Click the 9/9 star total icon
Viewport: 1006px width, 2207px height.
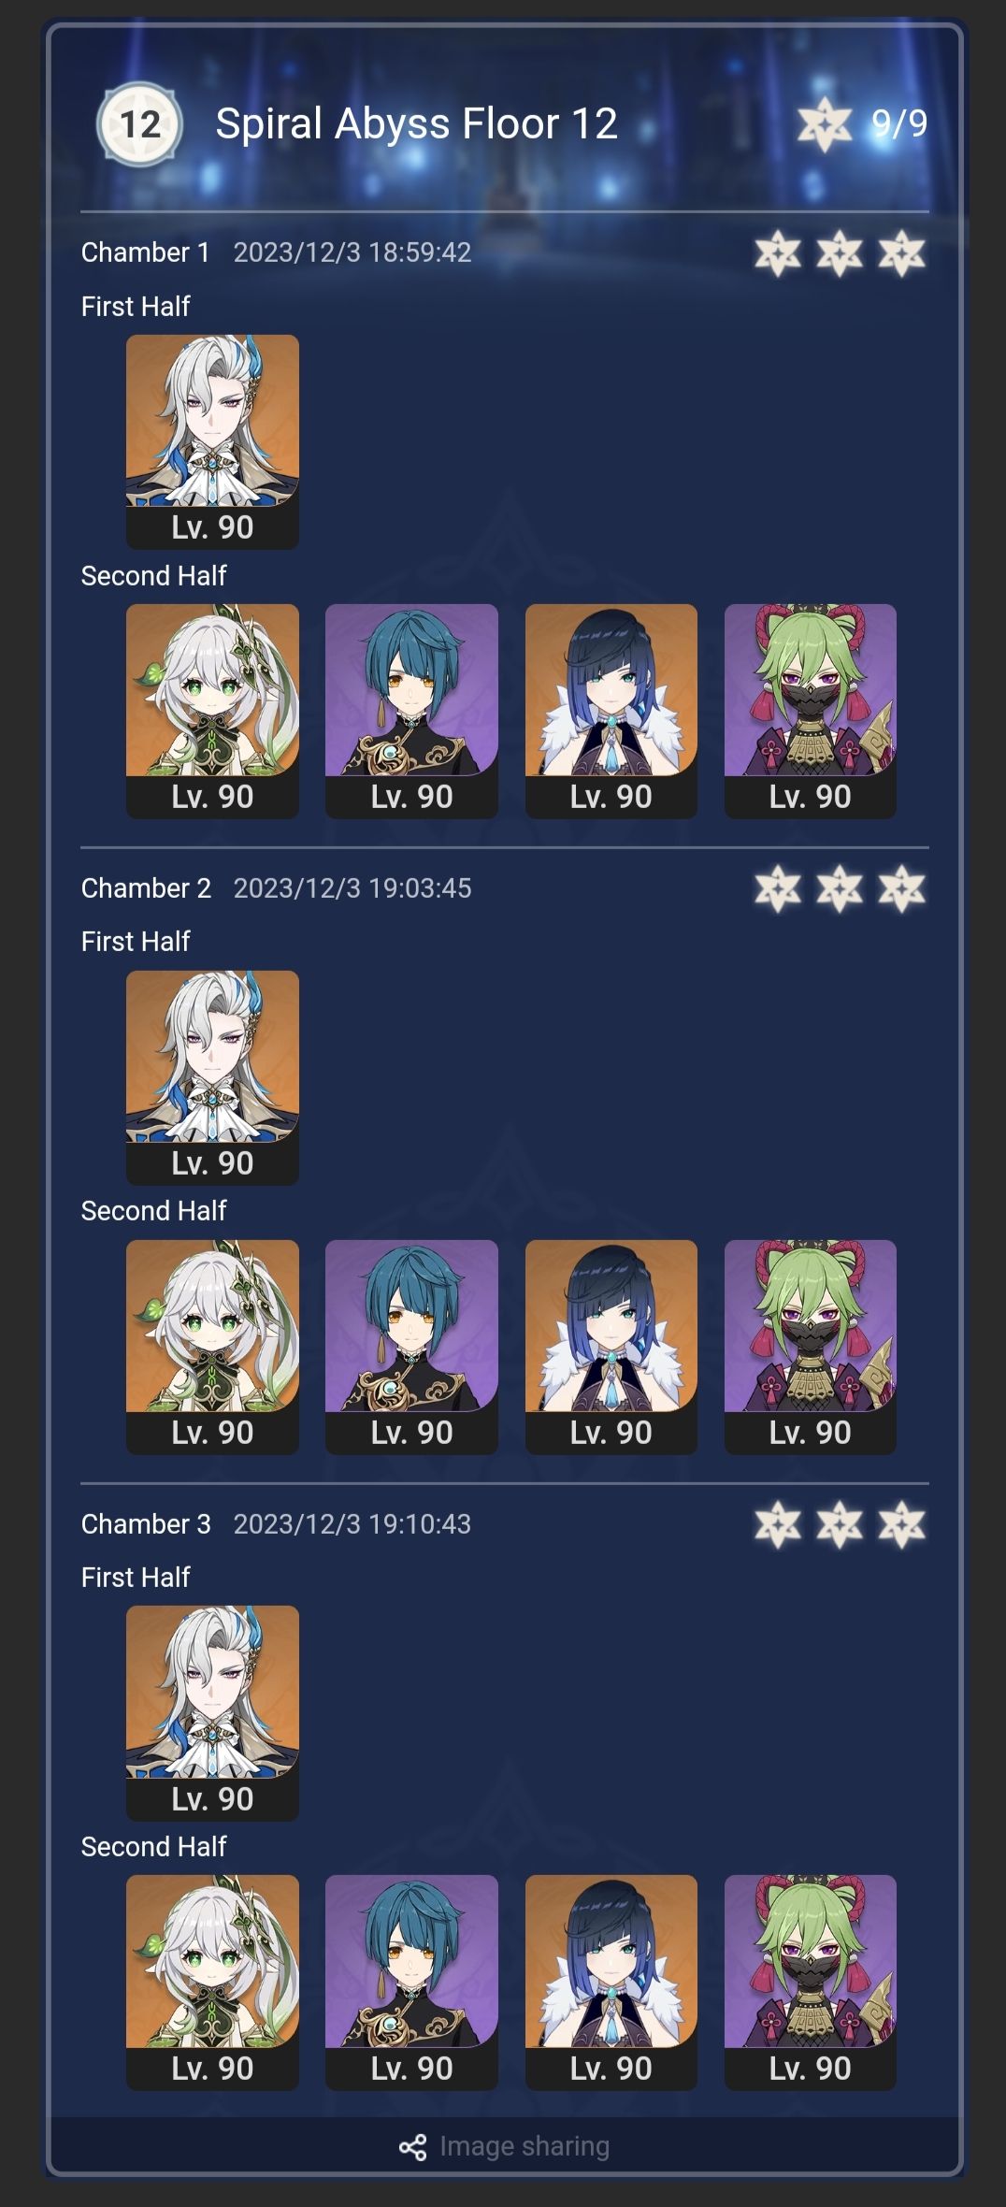coord(824,123)
